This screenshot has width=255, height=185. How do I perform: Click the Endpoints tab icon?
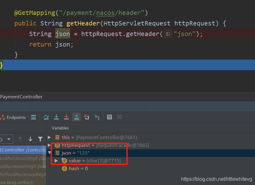point(2,117)
